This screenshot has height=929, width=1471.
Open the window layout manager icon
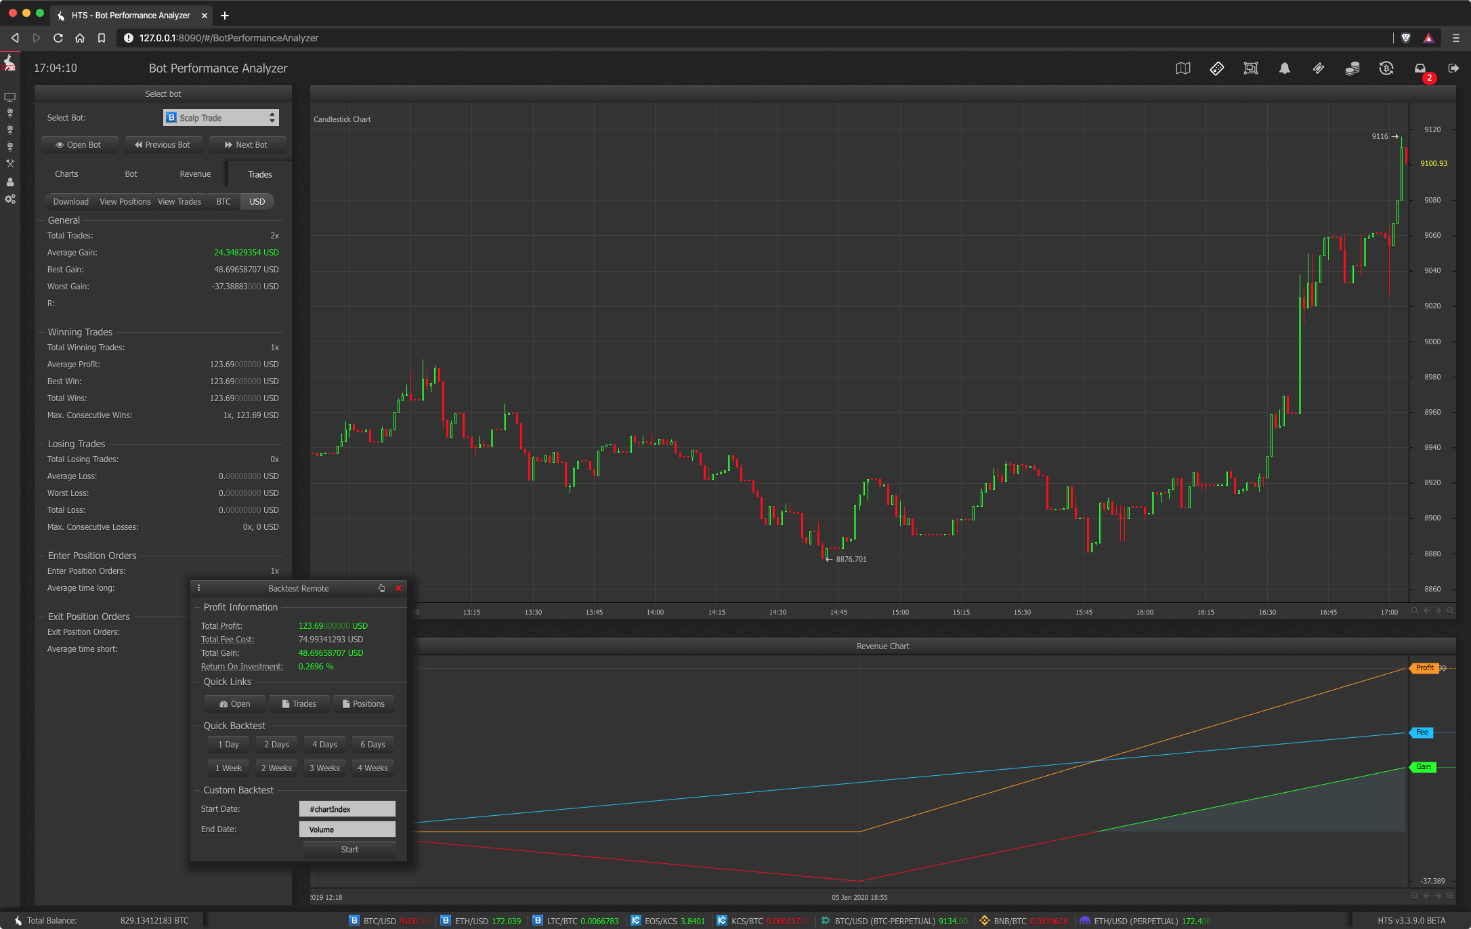(x=1251, y=68)
